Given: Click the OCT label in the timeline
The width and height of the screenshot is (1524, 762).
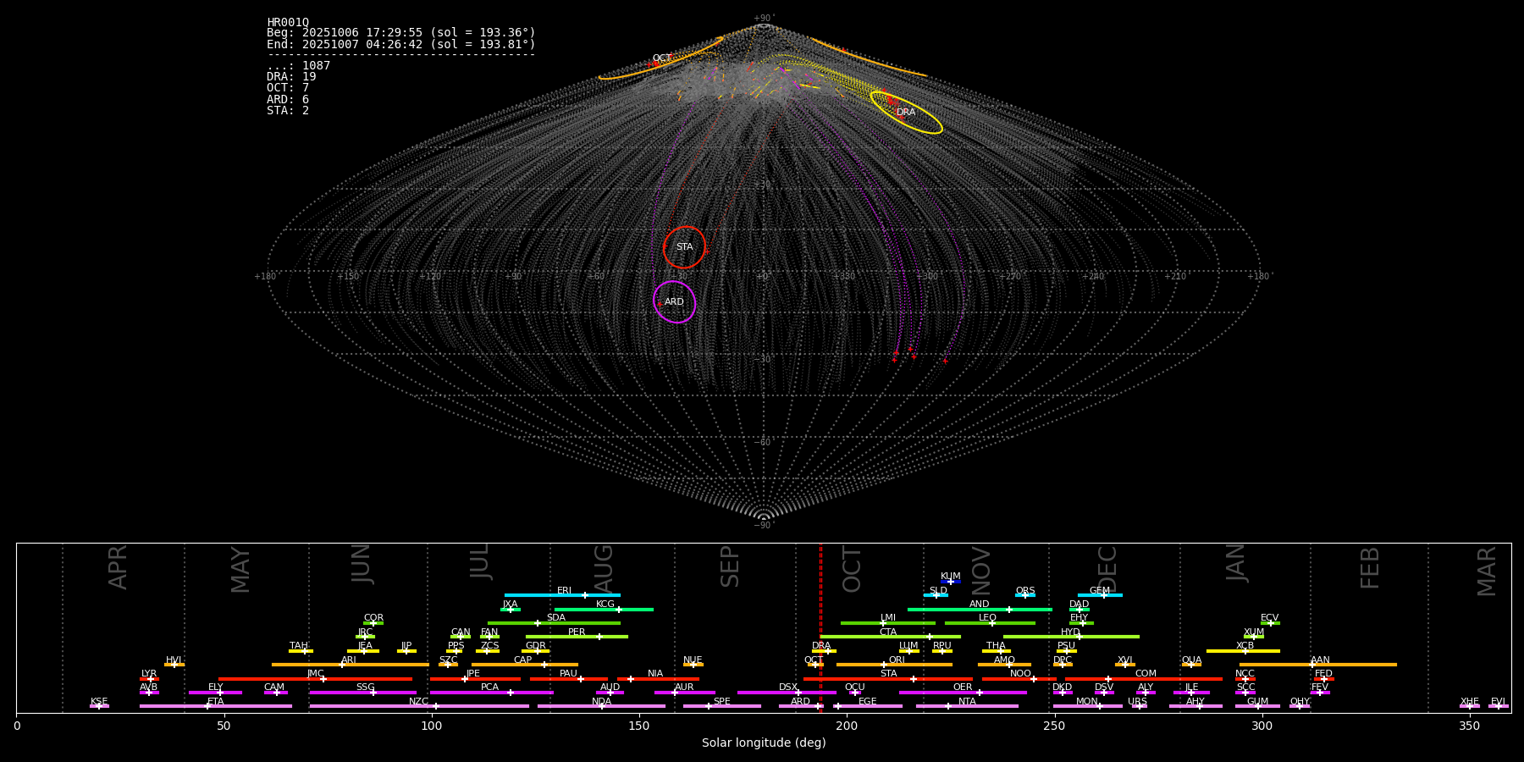Looking at the screenshot, I should 814,660.
